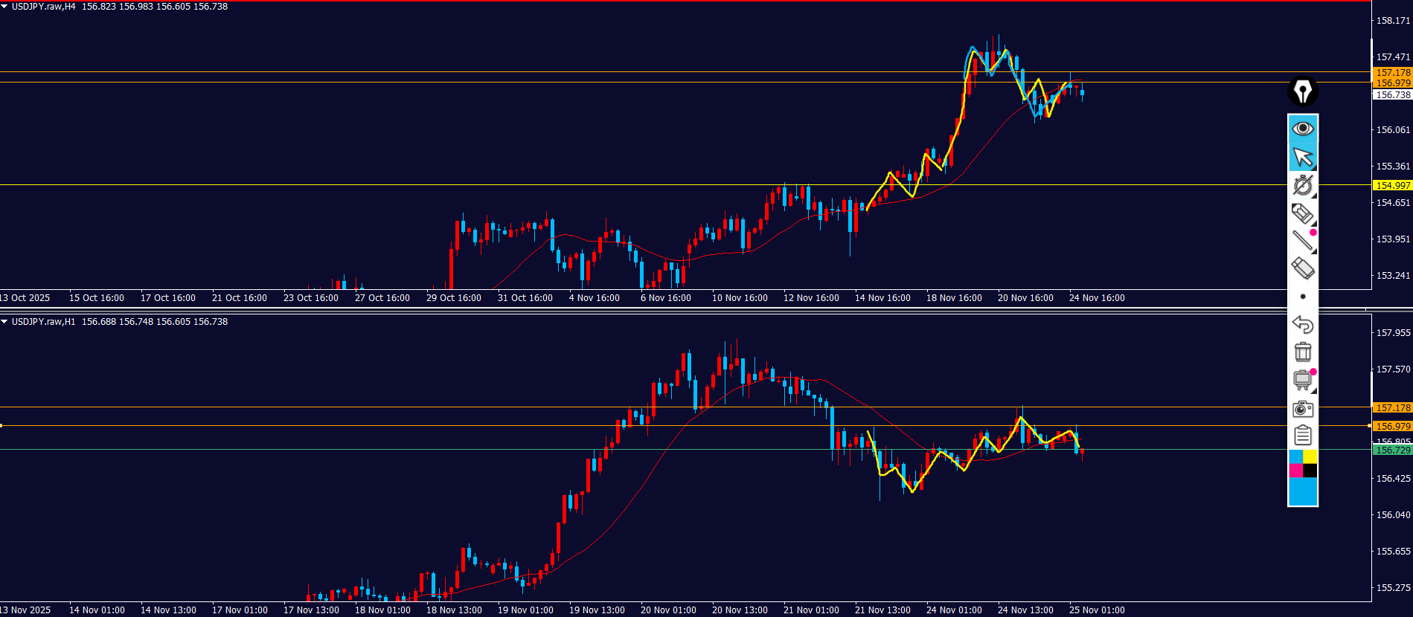Click the pen nib logo button
The width and height of the screenshot is (1413, 617).
click(x=1302, y=91)
